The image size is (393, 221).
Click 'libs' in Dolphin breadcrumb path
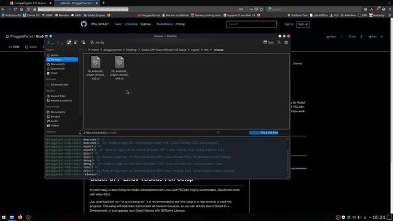pyautogui.click(x=206, y=50)
